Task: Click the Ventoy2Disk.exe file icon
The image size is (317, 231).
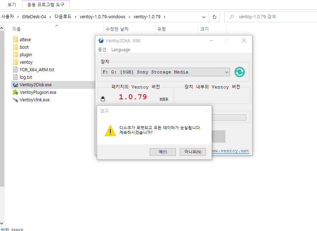Action: 15,85
